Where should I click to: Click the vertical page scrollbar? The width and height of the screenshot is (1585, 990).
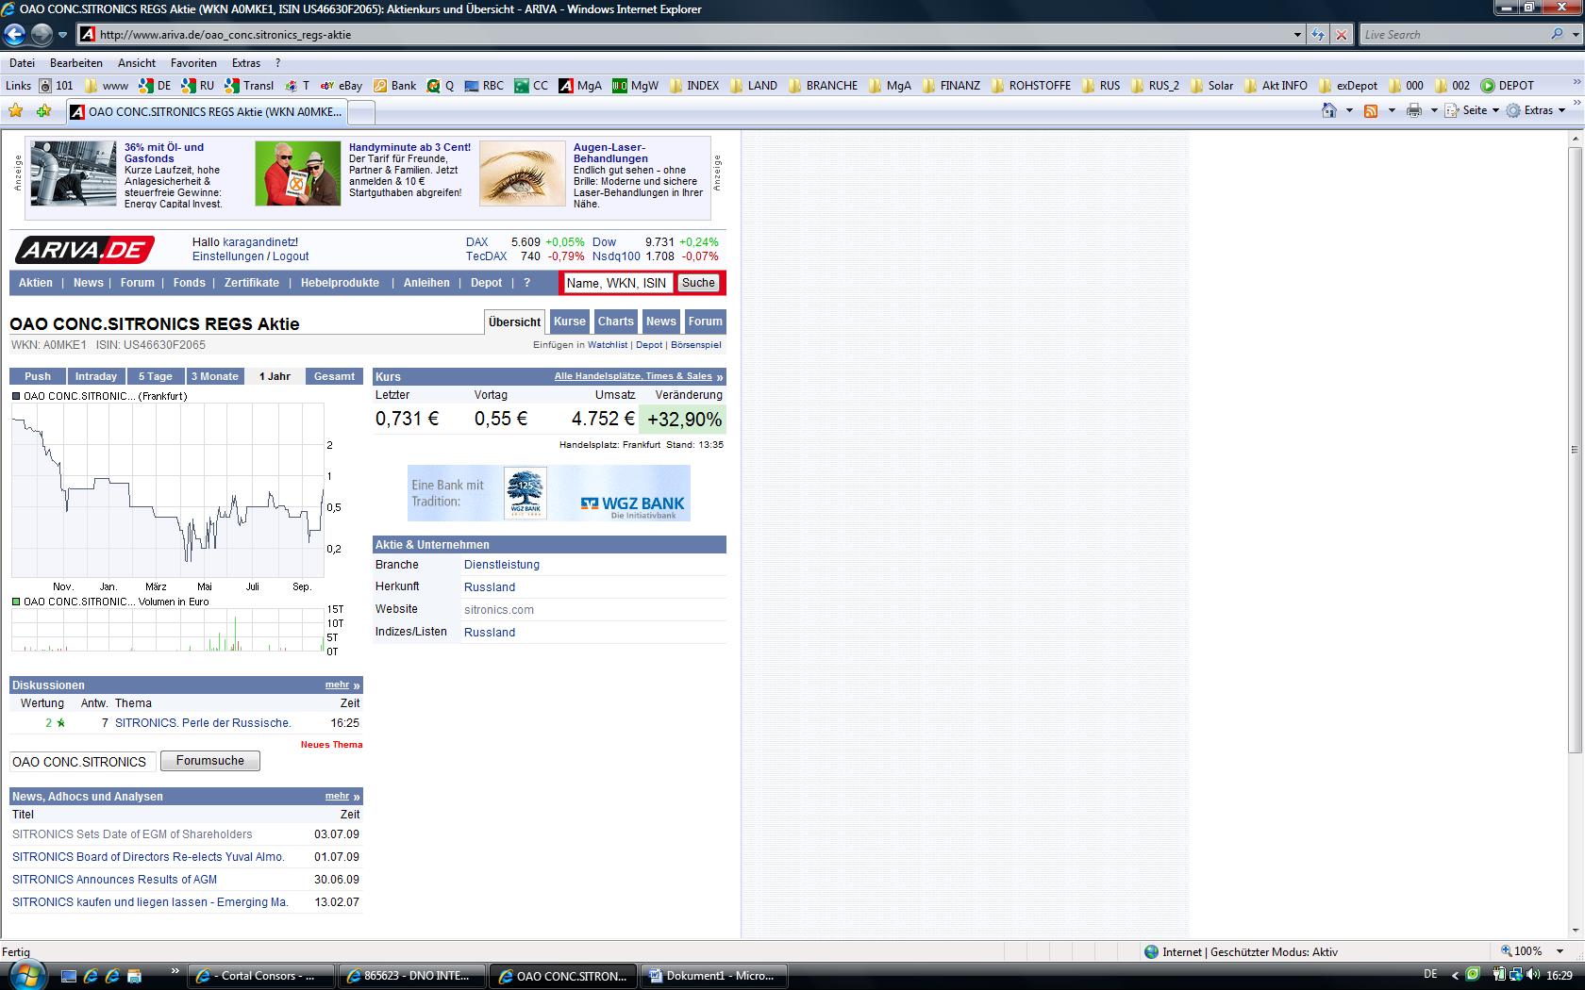[x=1575, y=450]
